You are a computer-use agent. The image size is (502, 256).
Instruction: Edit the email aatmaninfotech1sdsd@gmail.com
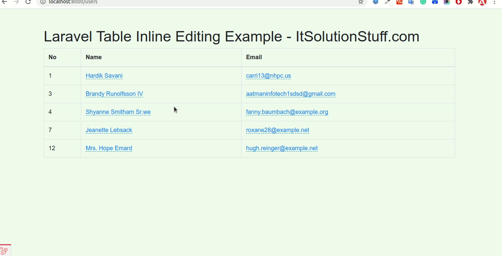point(291,94)
